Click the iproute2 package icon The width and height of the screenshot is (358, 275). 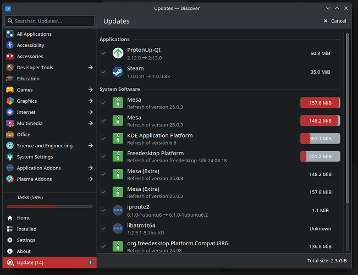[118, 210]
